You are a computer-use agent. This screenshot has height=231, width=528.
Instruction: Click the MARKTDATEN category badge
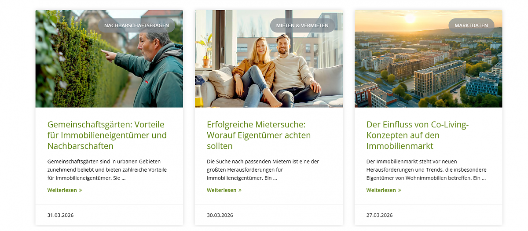pos(471,25)
